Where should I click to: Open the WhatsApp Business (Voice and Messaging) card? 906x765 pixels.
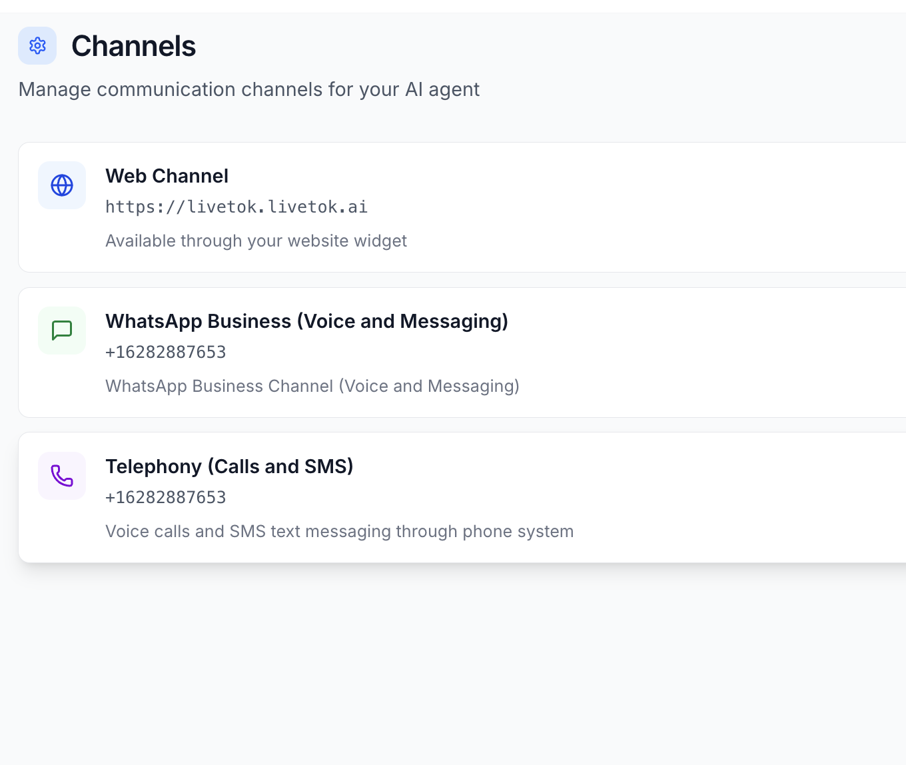pyautogui.click(x=453, y=352)
